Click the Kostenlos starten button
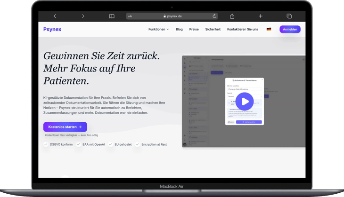 tap(65, 127)
